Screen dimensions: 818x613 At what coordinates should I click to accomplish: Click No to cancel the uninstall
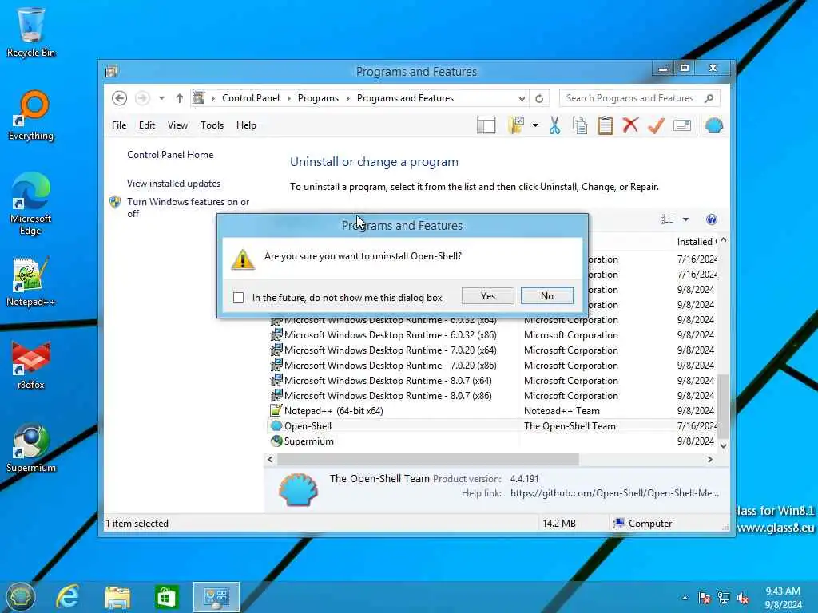546,295
